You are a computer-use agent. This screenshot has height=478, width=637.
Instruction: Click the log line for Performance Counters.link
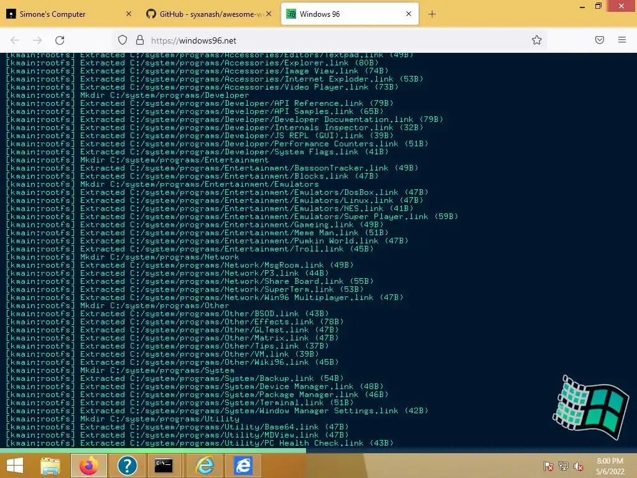click(217, 144)
